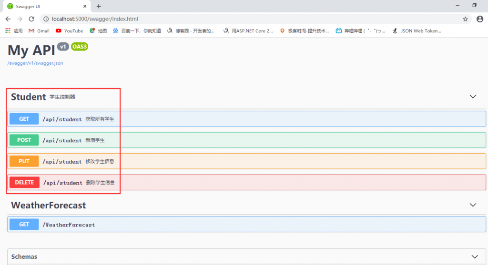This screenshot has height=265, width=488.
Task: Open the 百度一下 bookmark
Action: click(137, 31)
